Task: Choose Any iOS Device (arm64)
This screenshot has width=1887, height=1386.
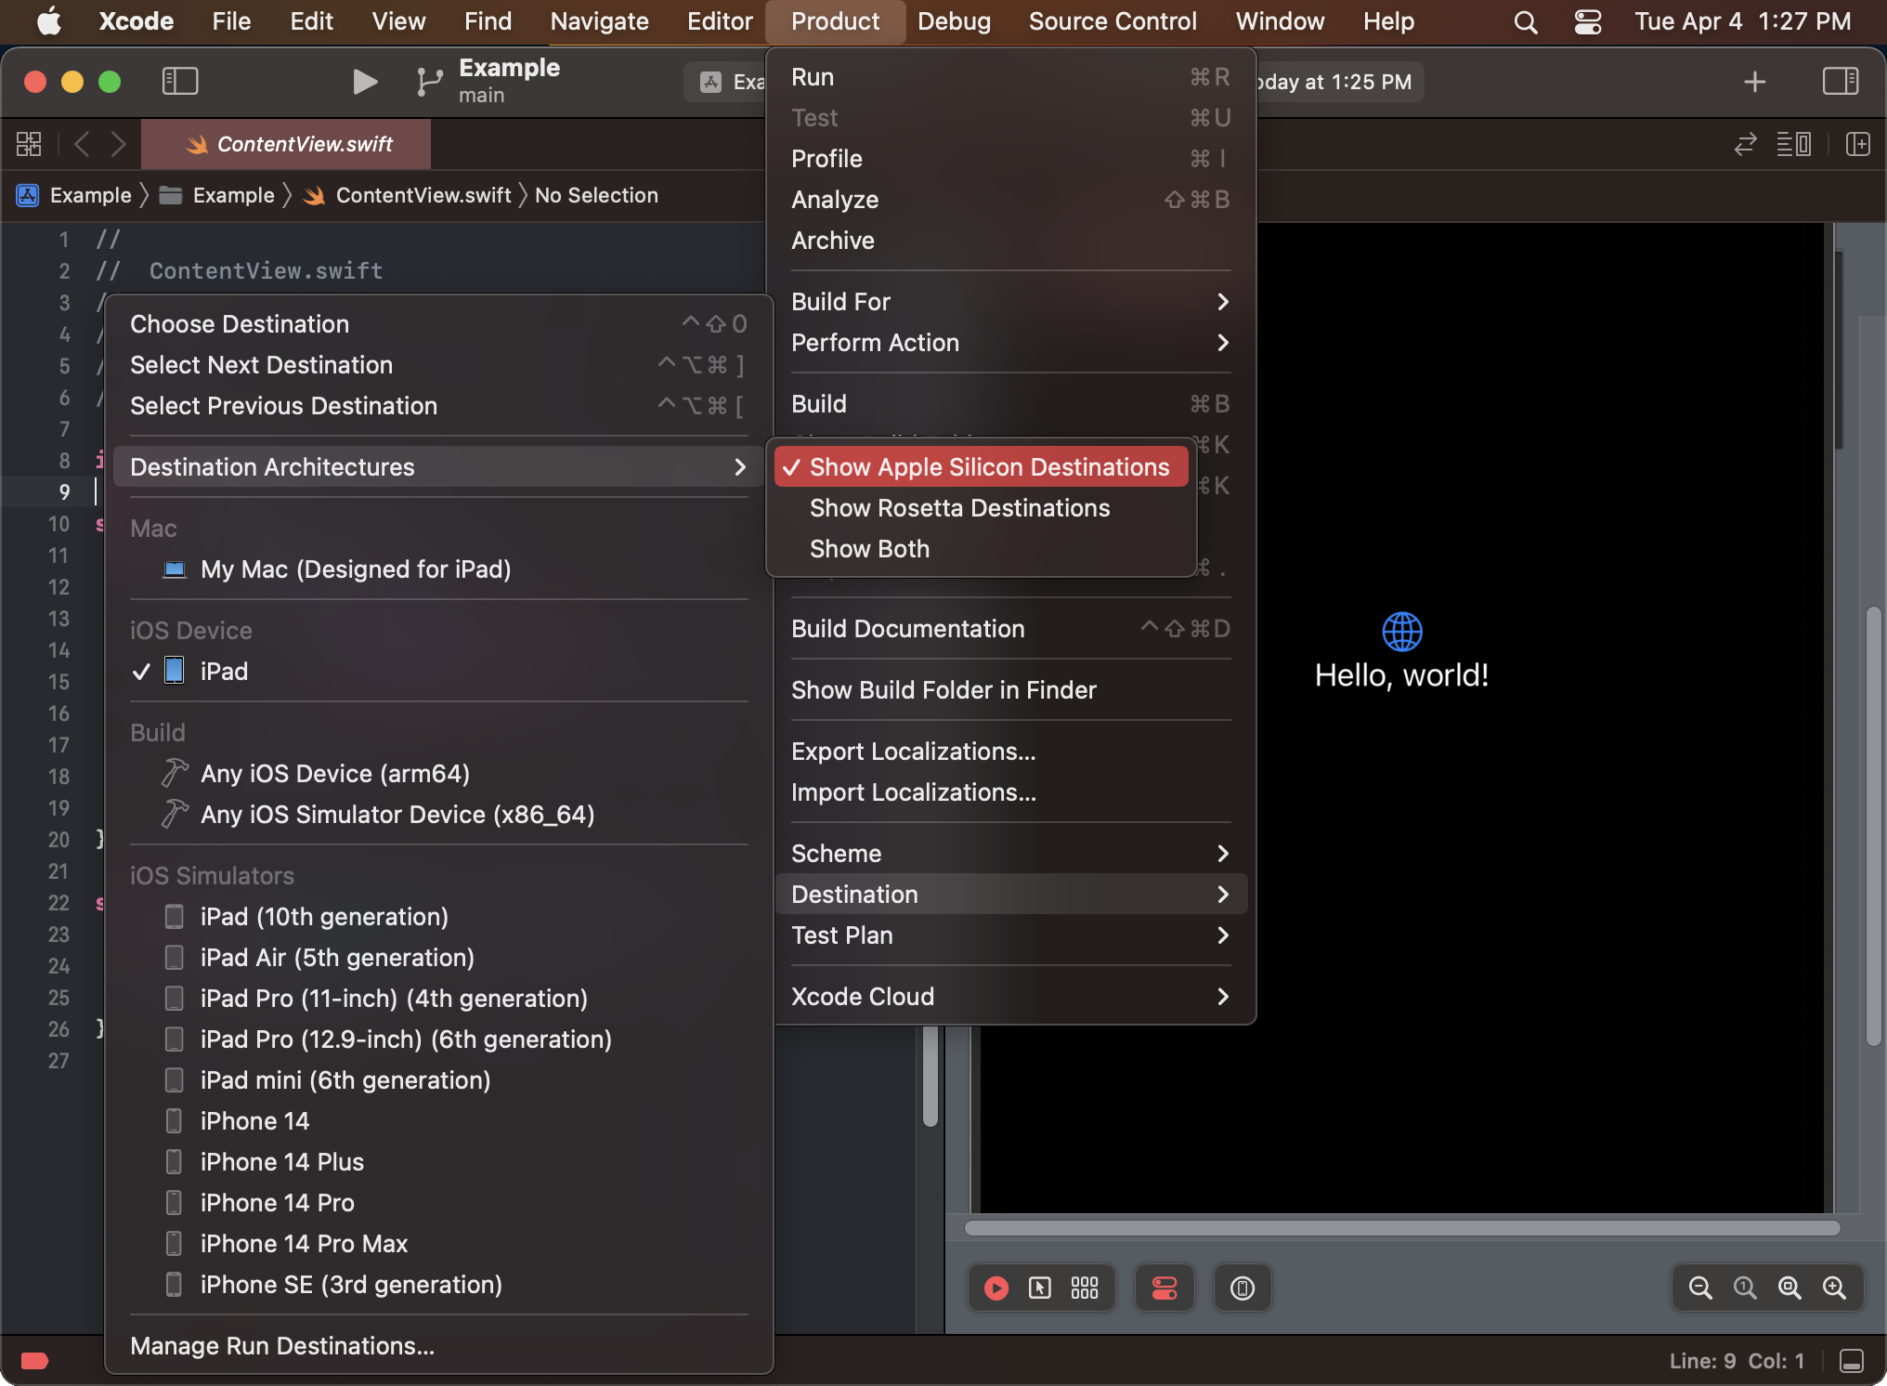Action: 439,774
